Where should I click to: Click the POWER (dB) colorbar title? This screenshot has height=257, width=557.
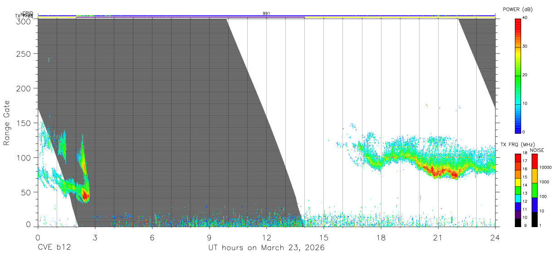coord(518,9)
